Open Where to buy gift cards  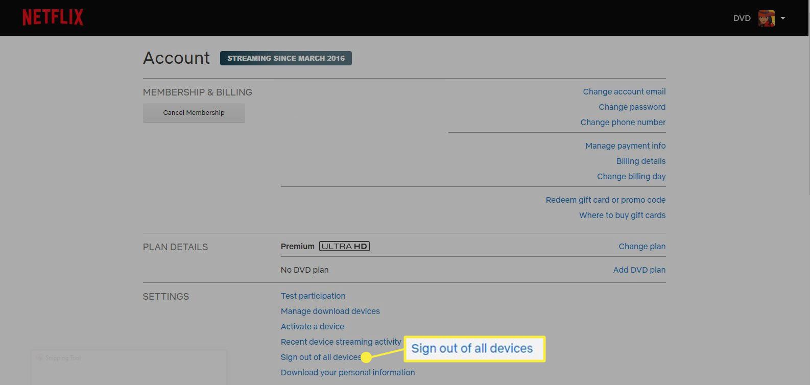pyautogui.click(x=622, y=215)
